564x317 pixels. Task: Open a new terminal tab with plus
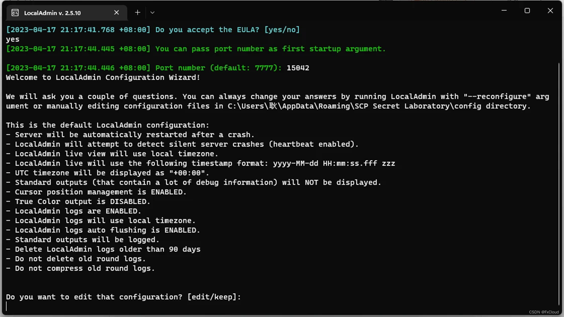coord(137,13)
